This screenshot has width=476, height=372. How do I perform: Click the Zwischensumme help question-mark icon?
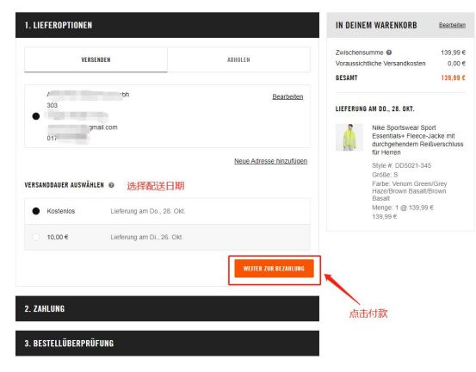(x=388, y=53)
